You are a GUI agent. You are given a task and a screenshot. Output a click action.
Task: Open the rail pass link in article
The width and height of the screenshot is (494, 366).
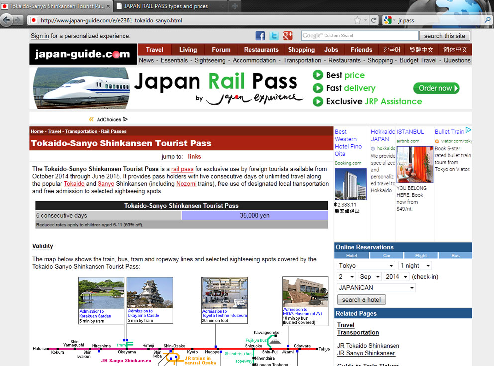tap(182, 169)
